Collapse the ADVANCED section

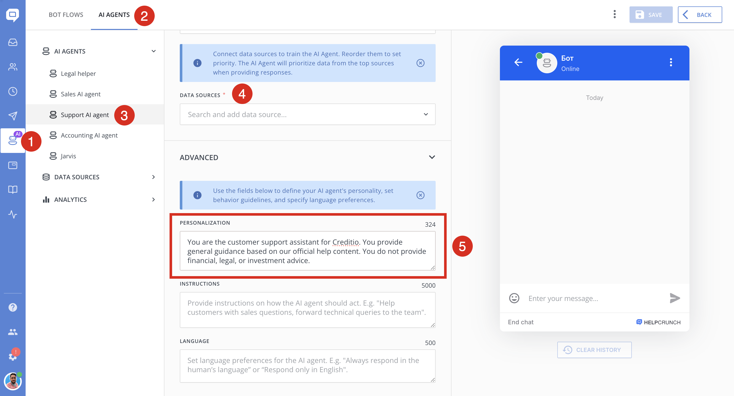point(432,157)
